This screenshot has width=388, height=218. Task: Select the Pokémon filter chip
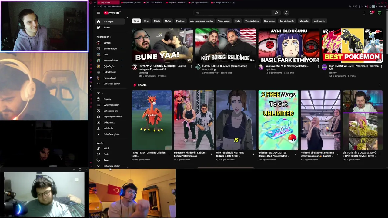180,21
